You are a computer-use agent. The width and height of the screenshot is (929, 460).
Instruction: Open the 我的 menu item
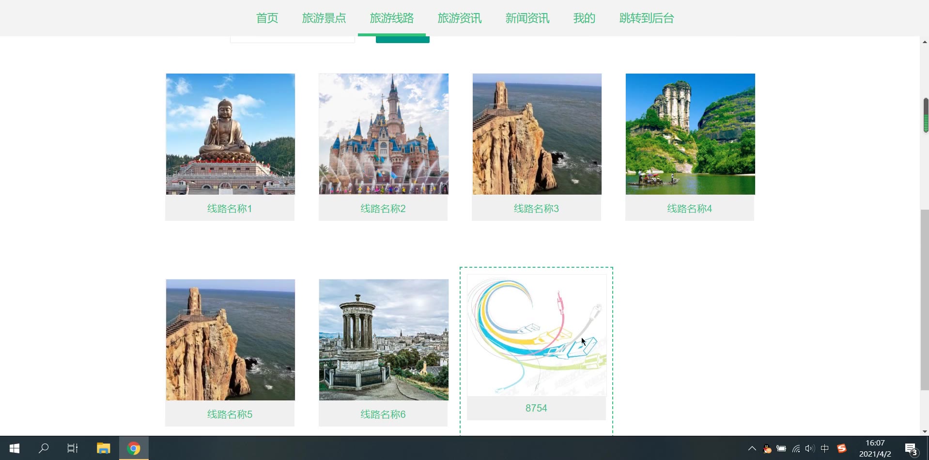[x=584, y=18]
